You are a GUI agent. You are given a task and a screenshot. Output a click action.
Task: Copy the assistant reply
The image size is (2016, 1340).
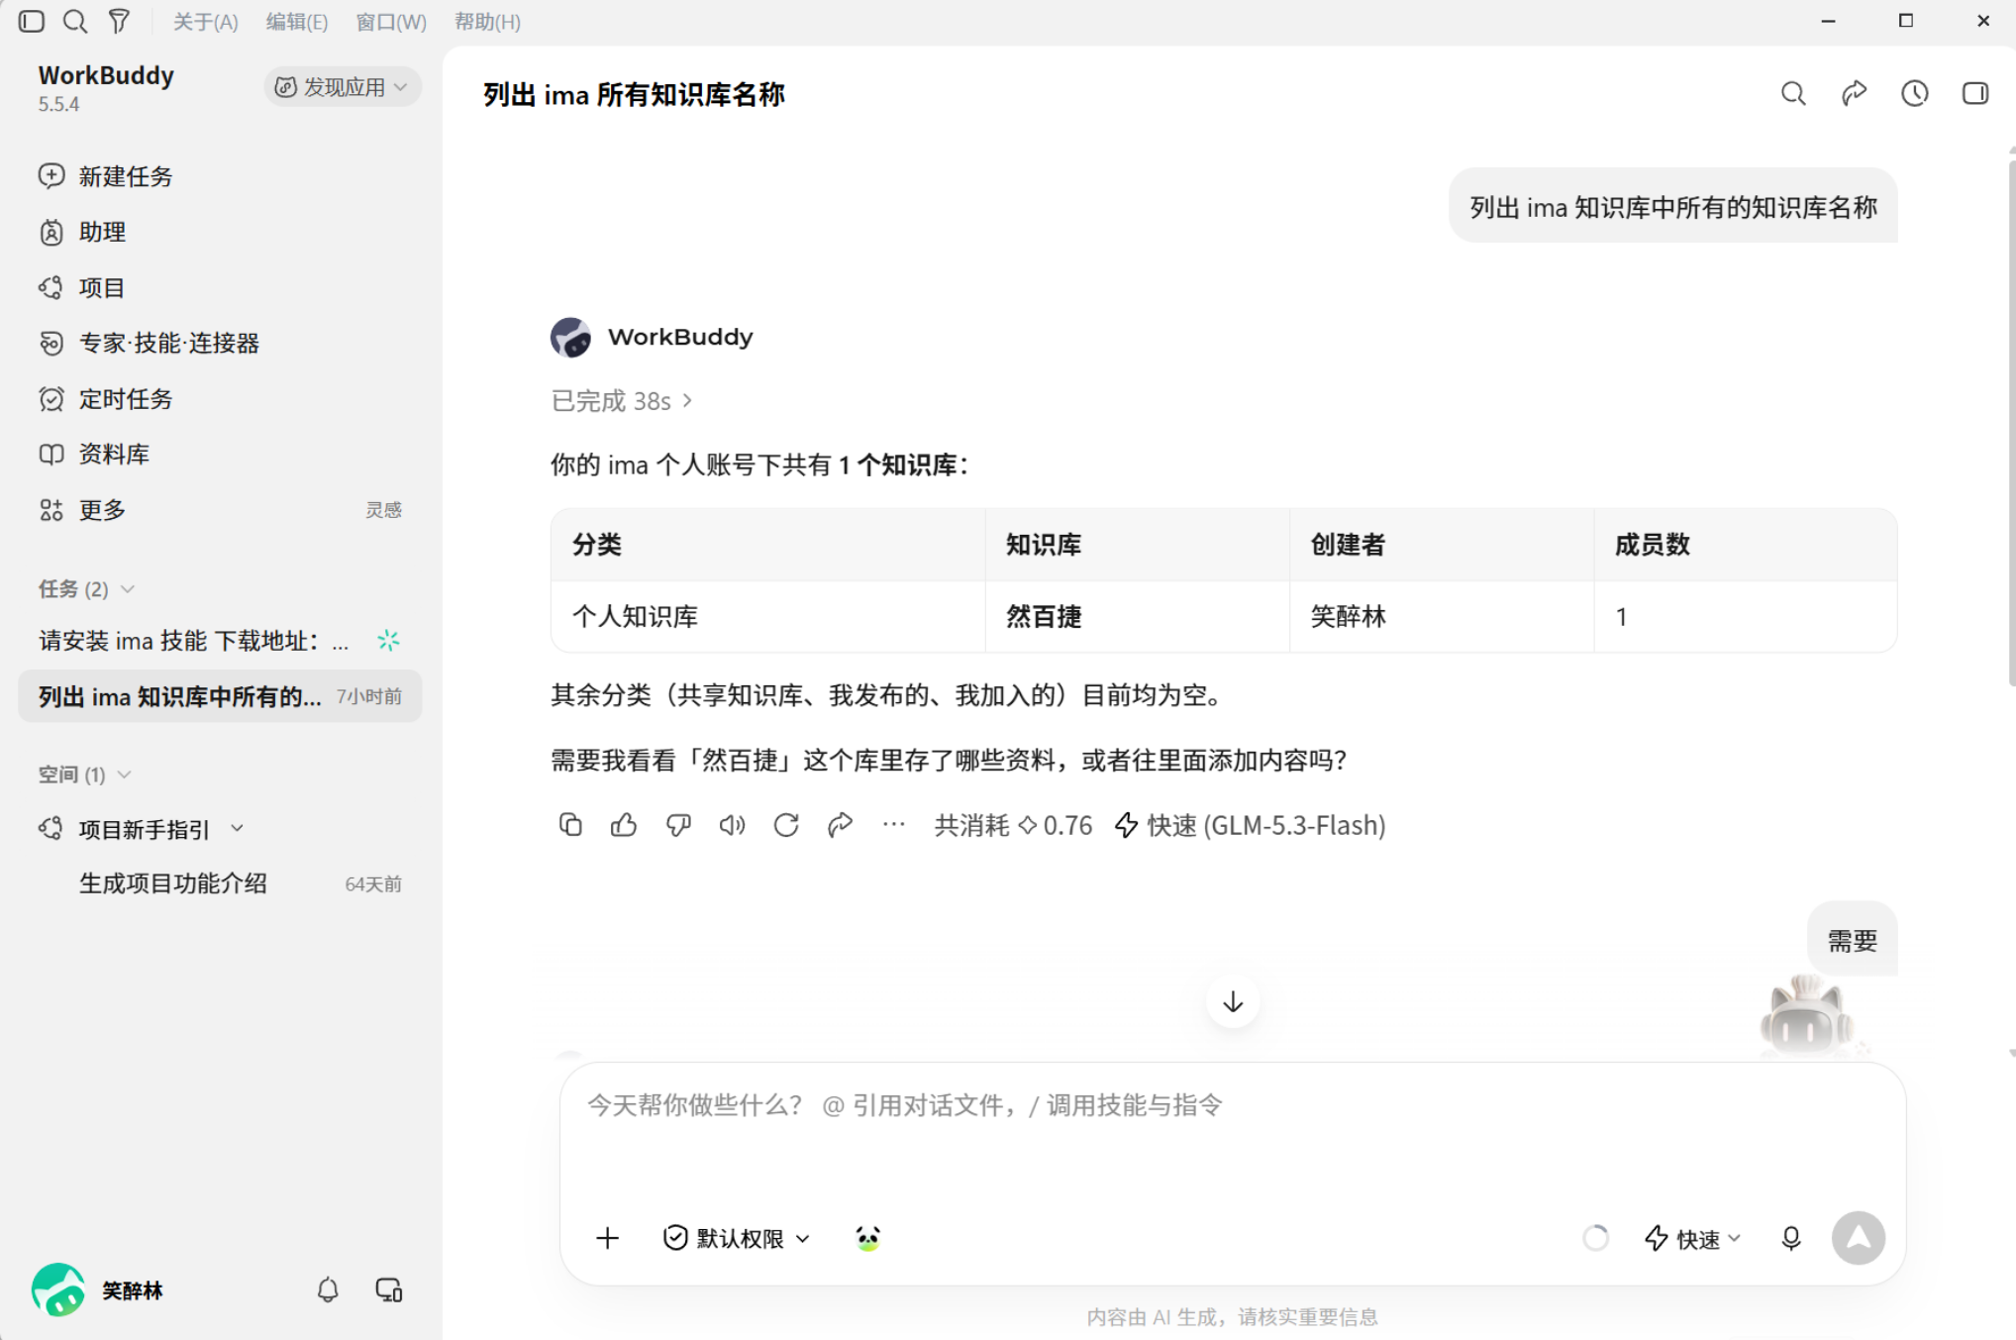(x=570, y=824)
